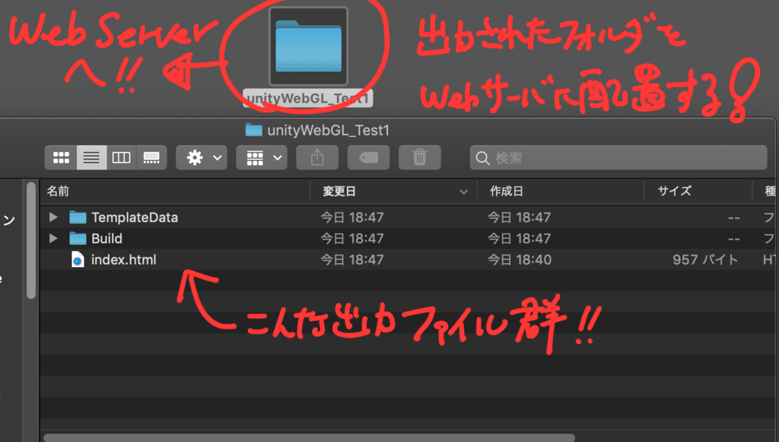This screenshot has width=779, height=442.
Task: Expand the Build folder disclosure triangle
Action: [x=53, y=238]
